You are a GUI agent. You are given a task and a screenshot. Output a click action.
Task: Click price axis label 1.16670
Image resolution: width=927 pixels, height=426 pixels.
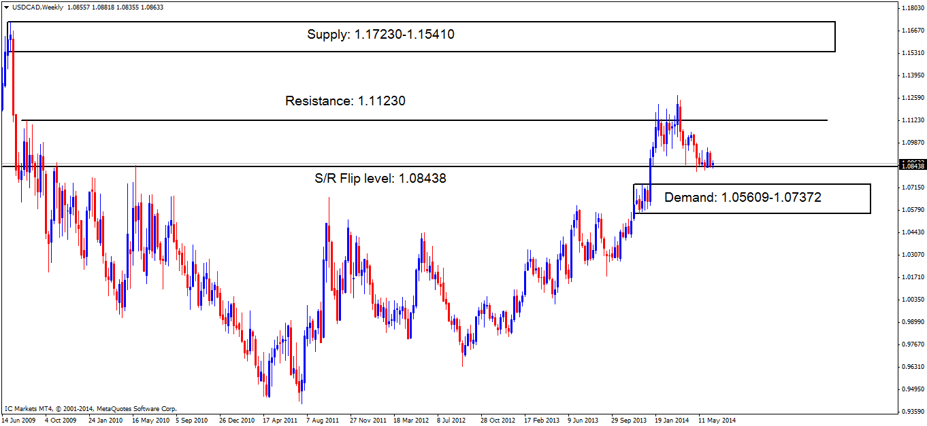(x=912, y=31)
